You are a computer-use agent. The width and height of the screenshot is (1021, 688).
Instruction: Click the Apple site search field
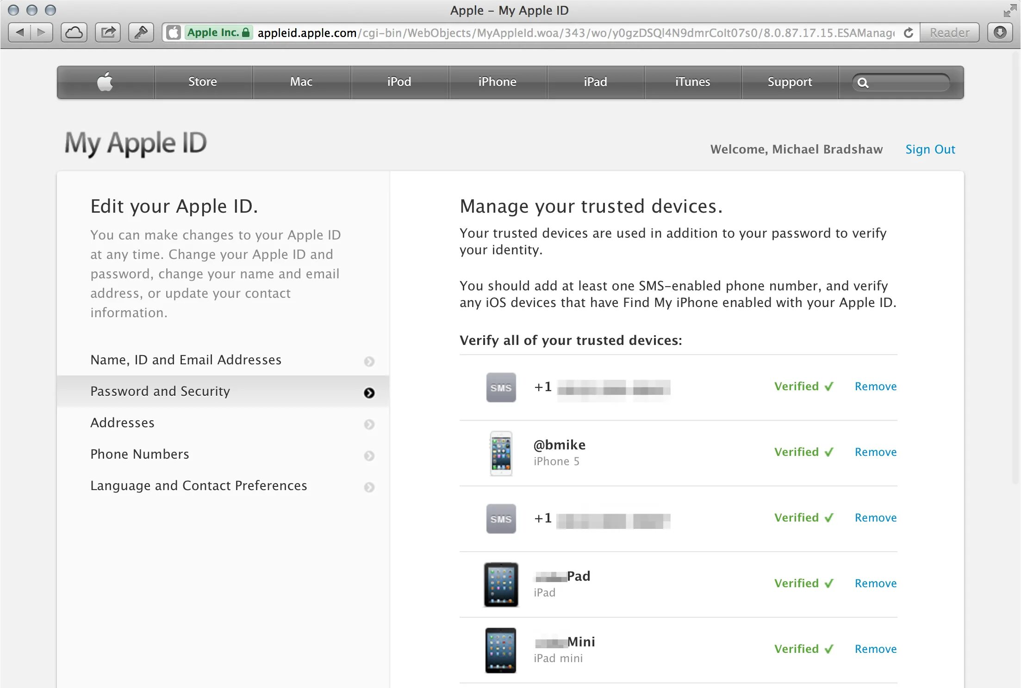click(x=901, y=83)
